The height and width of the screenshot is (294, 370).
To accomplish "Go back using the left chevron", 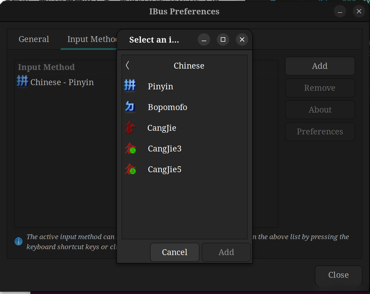I will pos(128,65).
